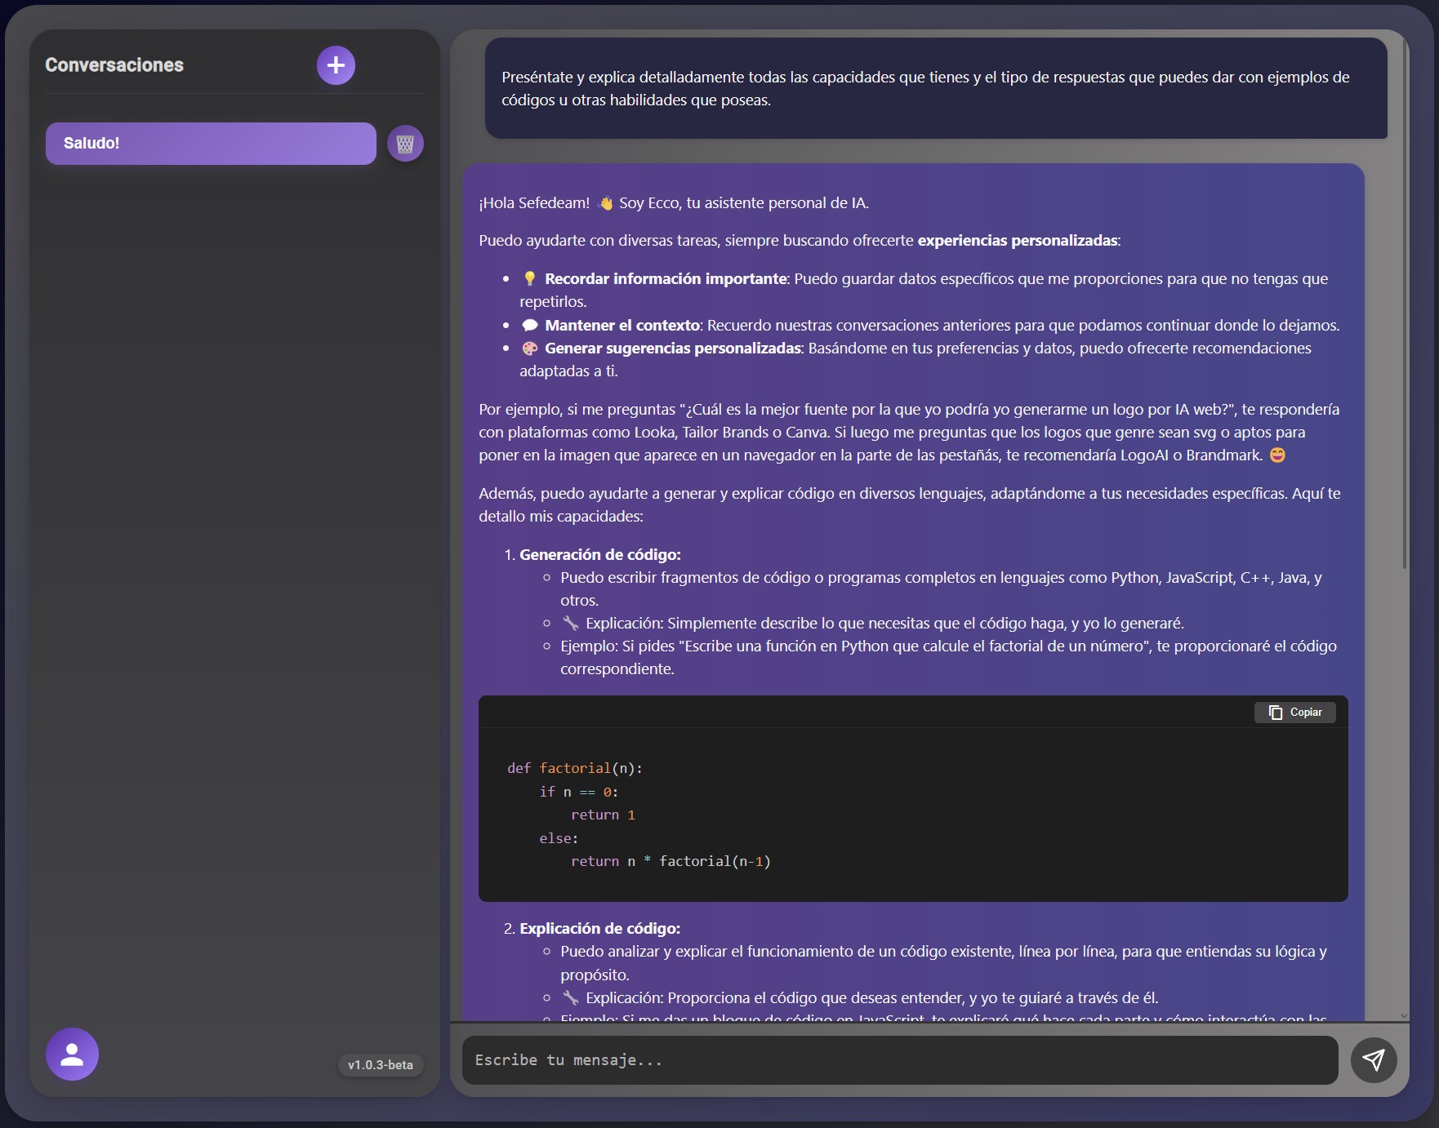Image resolution: width=1439 pixels, height=1128 pixels.
Task: Click the user prompt bubble starting 'Preséntate y explica'
Action: click(935, 88)
